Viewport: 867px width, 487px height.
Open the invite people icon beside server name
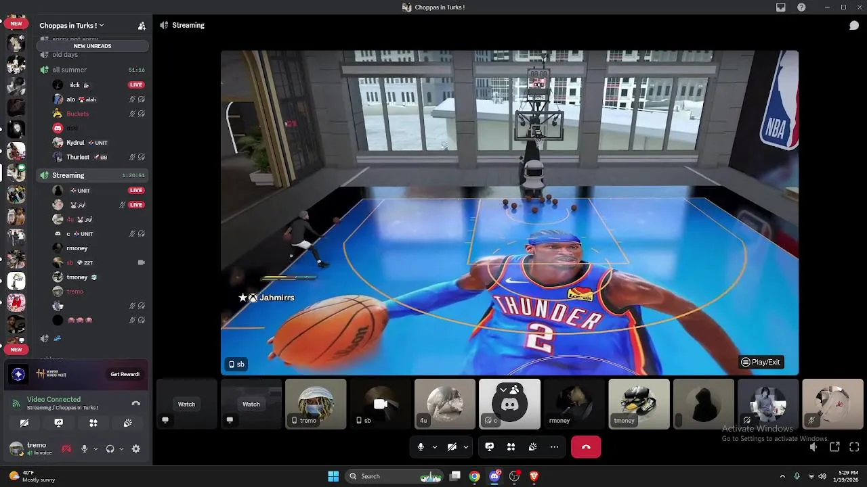(x=142, y=26)
